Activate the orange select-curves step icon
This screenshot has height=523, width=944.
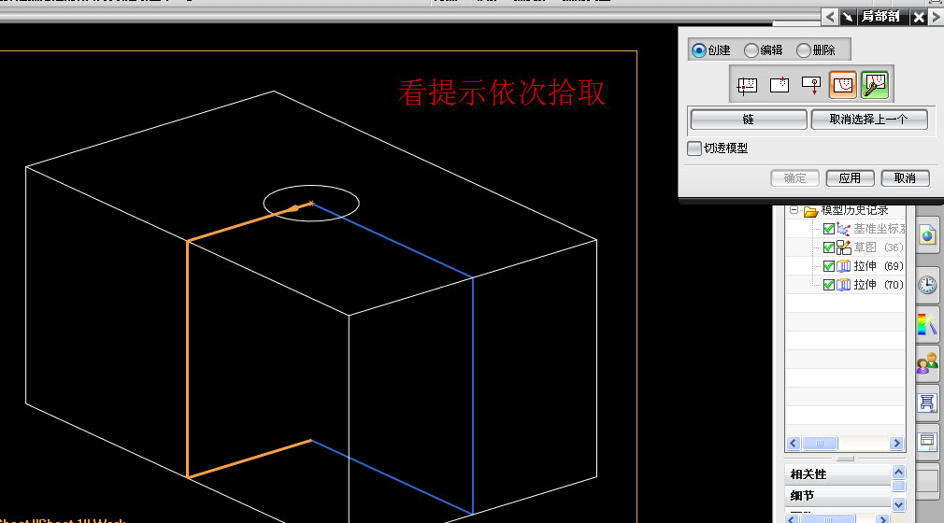pos(842,85)
